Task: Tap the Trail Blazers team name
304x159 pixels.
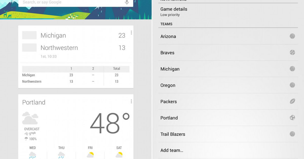Action: (x=173, y=134)
